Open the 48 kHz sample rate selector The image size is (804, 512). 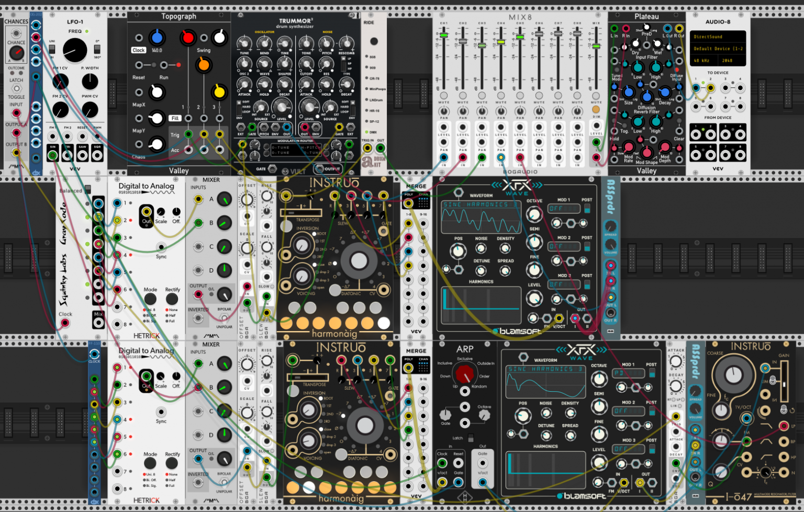click(x=703, y=61)
